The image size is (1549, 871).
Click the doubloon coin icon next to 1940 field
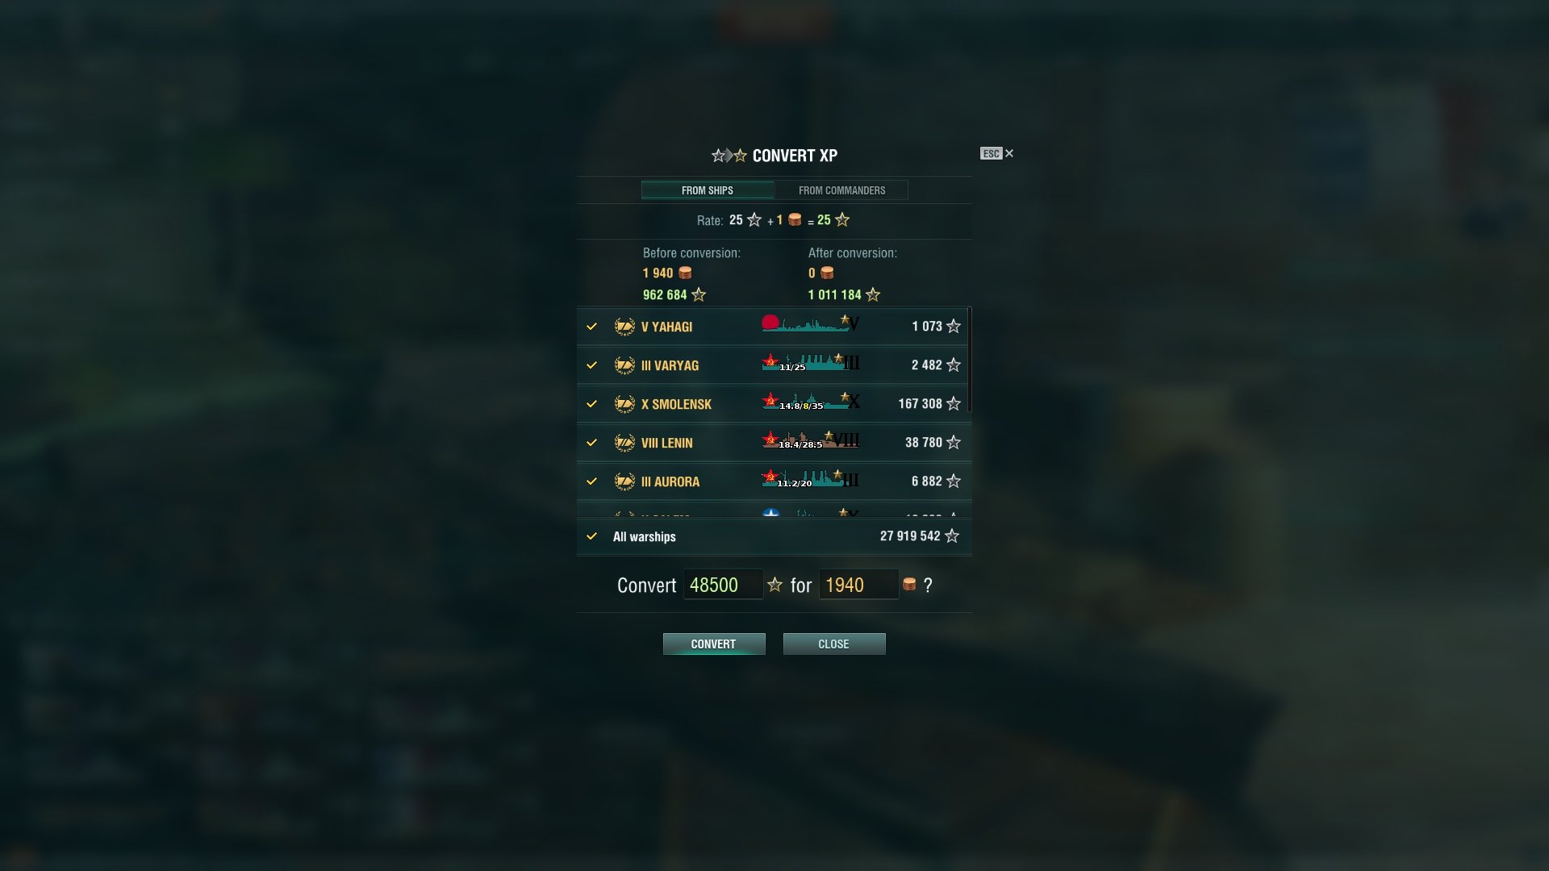(x=909, y=585)
